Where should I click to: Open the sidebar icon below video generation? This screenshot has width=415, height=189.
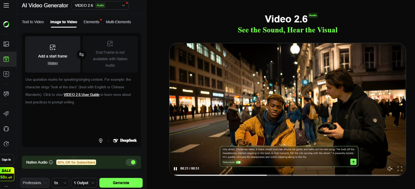tap(6, 74)
